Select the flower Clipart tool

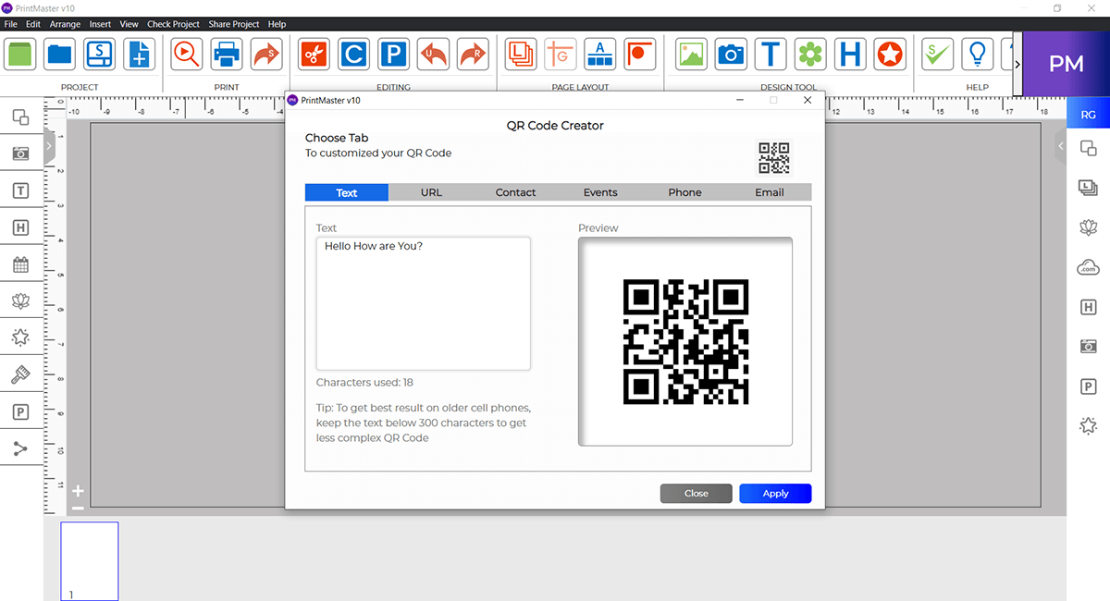811,54
